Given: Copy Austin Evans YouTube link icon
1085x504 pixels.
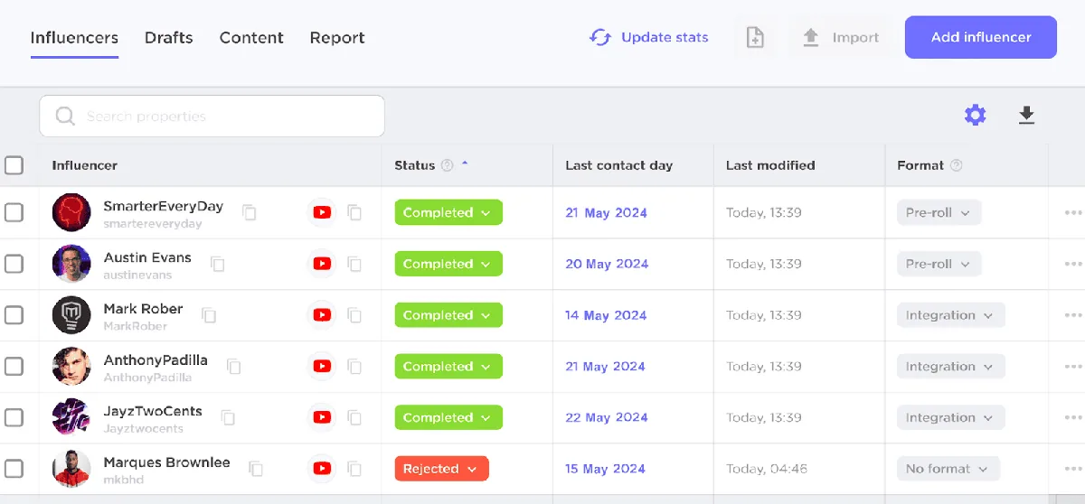Looking at the screenshot, I should tap(354, 264).
